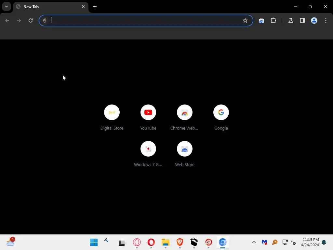Screen dimensions: 333x250
Task: Reload the current page
Action: 31,21
